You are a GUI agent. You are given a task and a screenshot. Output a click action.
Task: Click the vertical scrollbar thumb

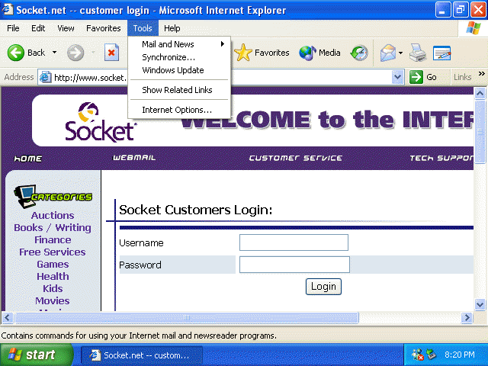pos(480,132)
